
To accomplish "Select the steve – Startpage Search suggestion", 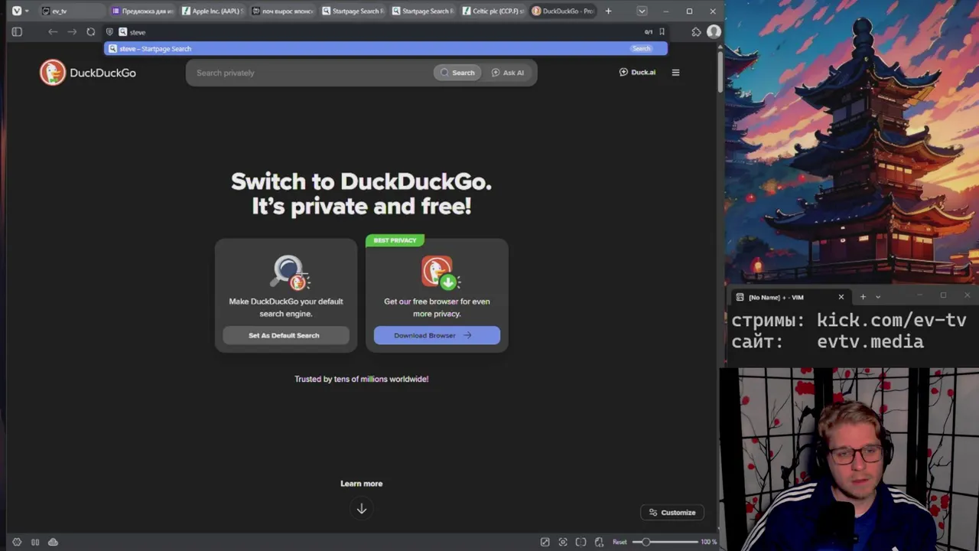I will point(385,48).
